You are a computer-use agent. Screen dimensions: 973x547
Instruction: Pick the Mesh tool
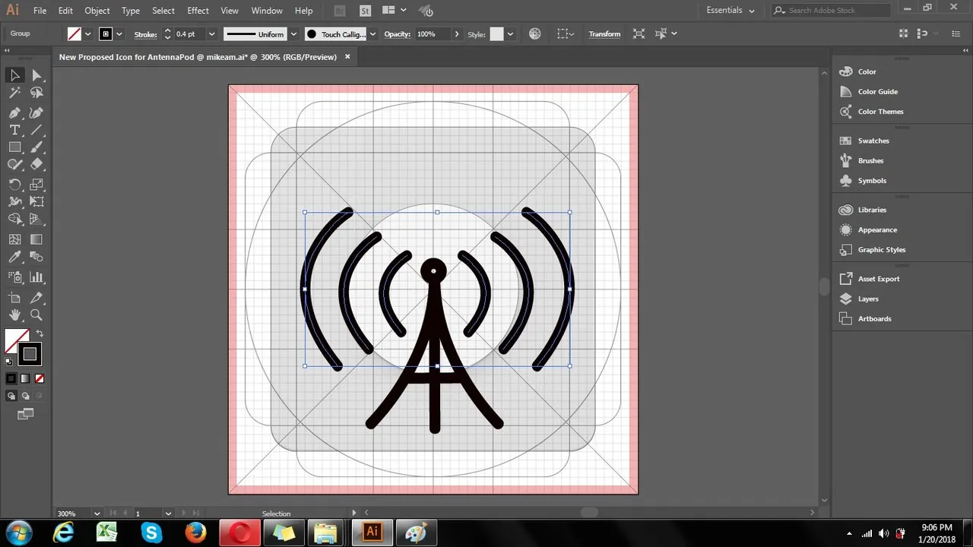14,239
